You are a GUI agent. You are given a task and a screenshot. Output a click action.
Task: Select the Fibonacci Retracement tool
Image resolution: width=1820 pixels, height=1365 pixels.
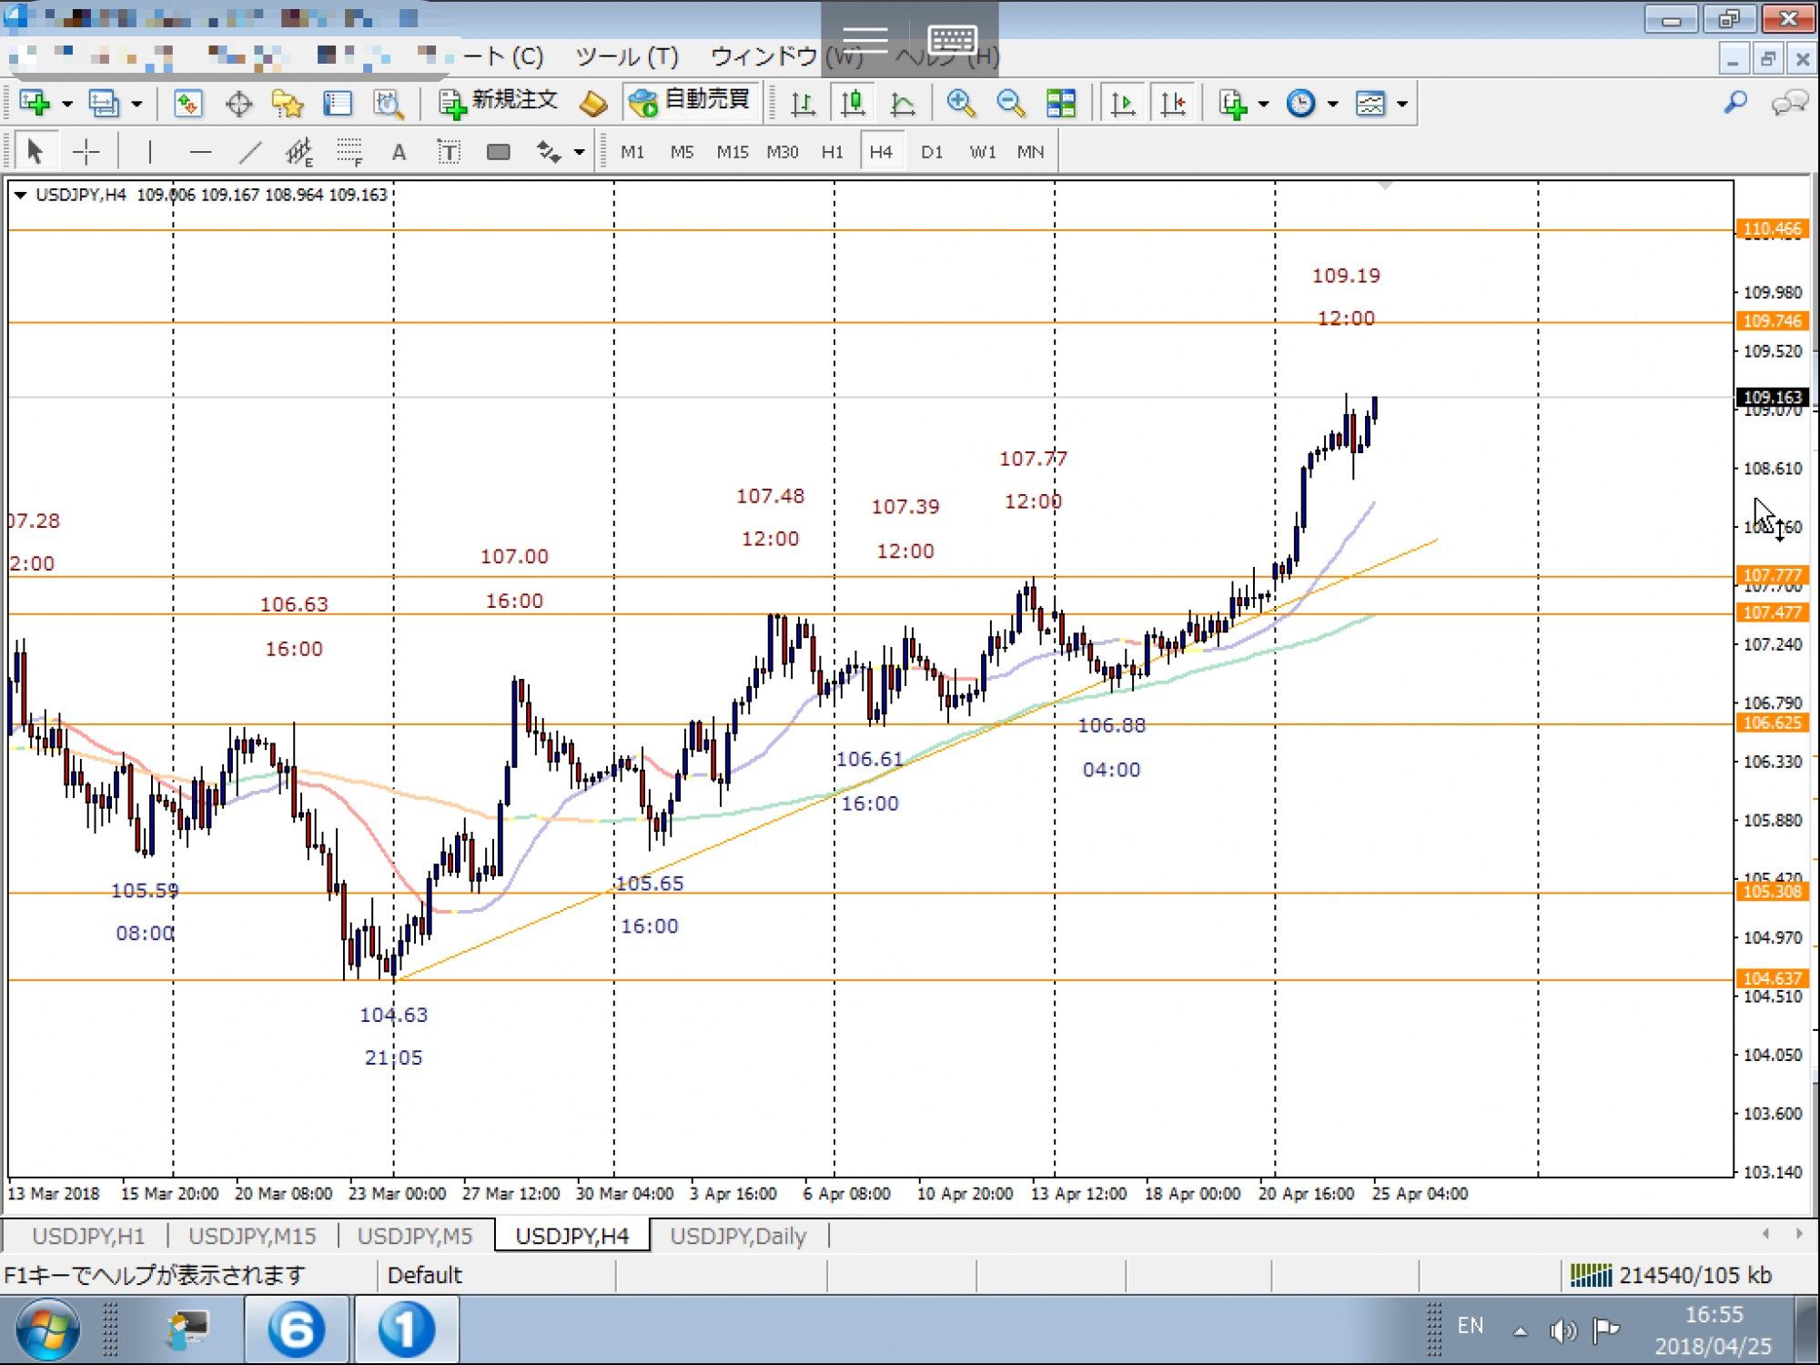coord(349,151)
